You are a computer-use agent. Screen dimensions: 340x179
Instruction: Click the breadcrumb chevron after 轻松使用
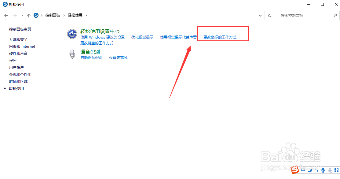tap(86, 15)
